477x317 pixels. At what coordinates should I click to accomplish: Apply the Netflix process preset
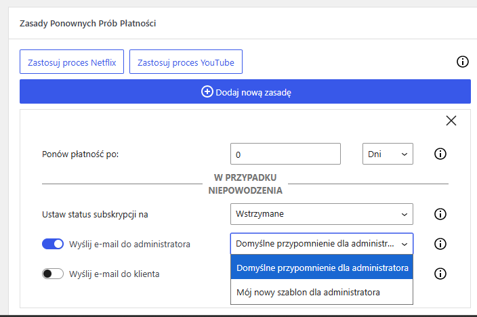[72, 62]
